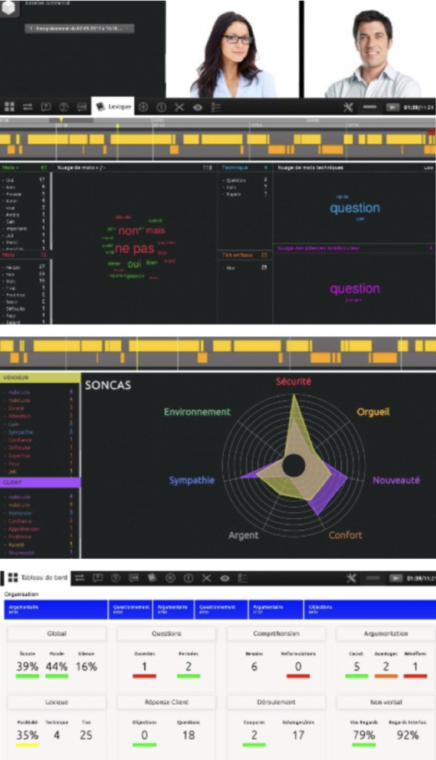Open the question mark circle icon in top toolbar

(64, 107)
